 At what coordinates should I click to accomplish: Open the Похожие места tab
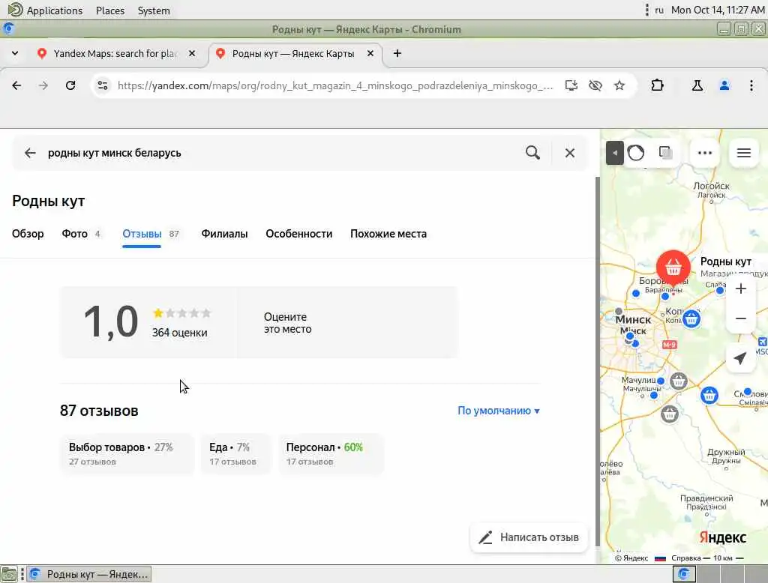(388, 234)
